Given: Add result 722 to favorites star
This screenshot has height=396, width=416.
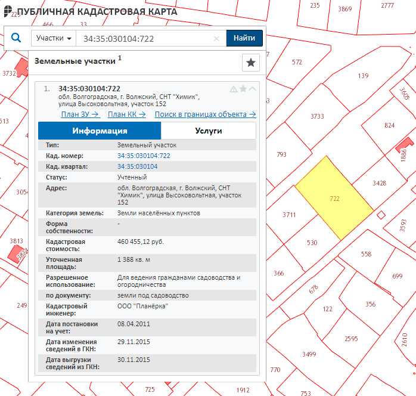Looking at the screenshot, I should pos(243,89).
